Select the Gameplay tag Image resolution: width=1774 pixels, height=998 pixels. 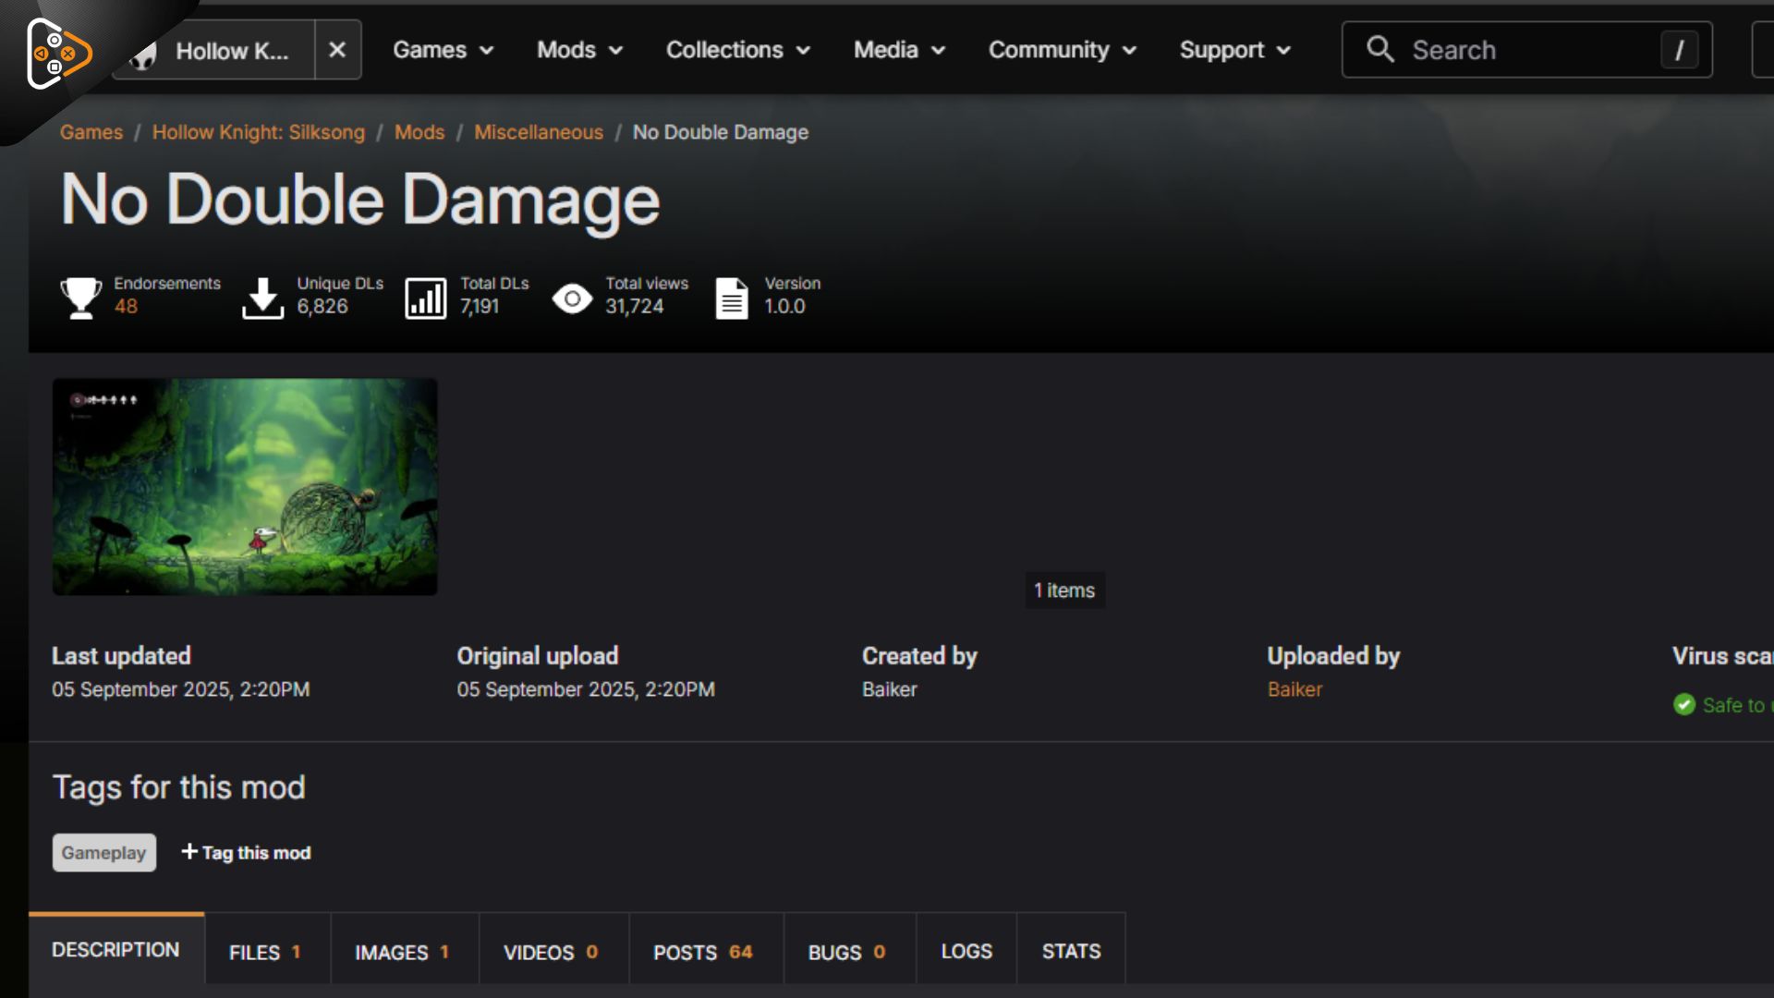click(104, 853)
